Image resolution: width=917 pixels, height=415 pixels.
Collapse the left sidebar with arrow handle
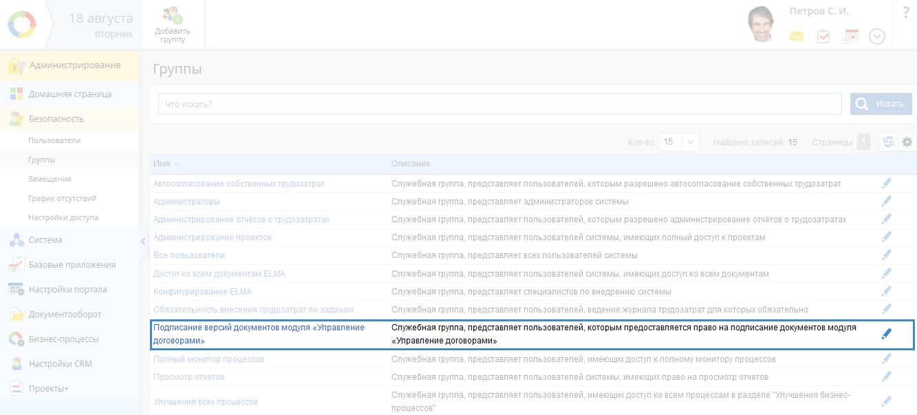(x=143, y=241)
